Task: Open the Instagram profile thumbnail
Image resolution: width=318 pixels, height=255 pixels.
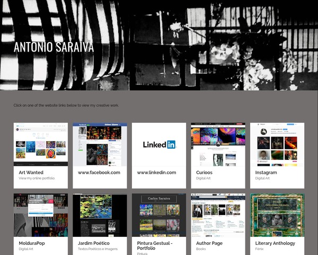Action: pyautogui.click(x=277, y=144)
